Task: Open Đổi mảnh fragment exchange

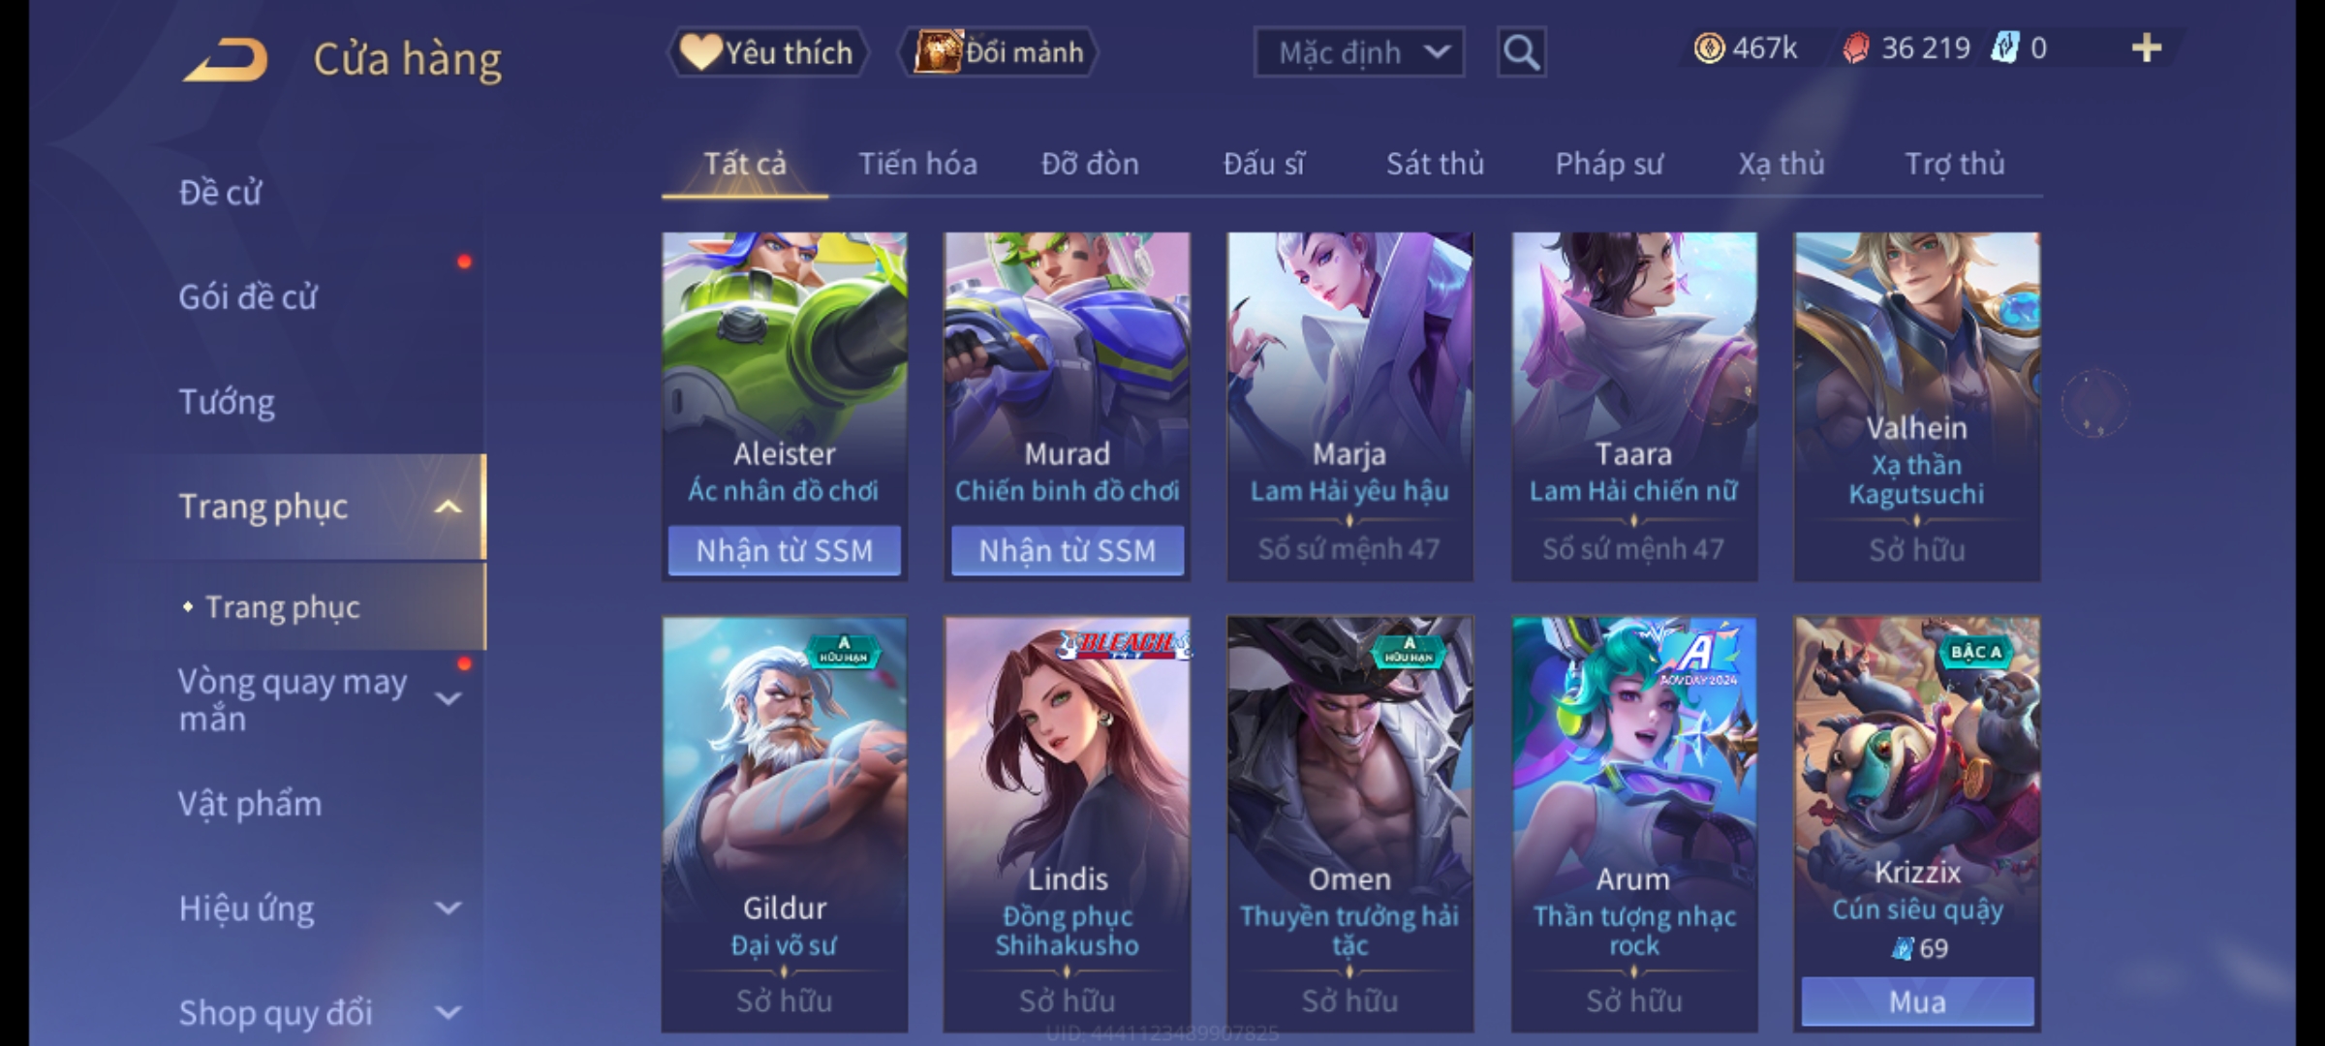Action: (x=999, y=52)
